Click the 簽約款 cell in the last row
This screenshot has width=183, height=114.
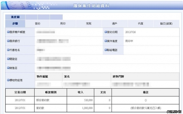[51, 108]
